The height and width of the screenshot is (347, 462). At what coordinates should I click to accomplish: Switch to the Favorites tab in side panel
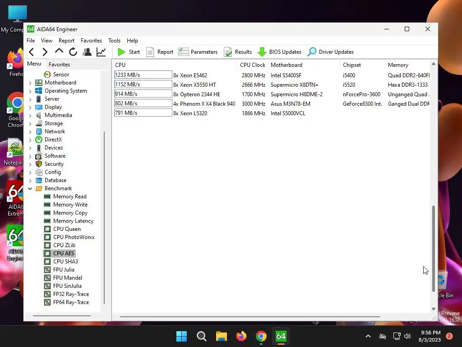click(59, 64)
